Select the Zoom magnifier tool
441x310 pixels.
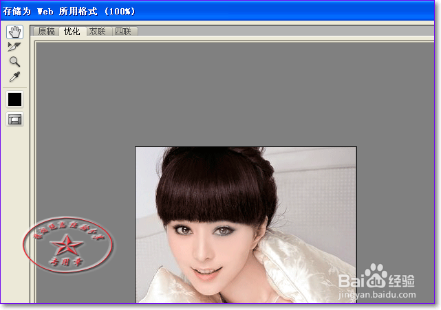click(x=14, y=62)
